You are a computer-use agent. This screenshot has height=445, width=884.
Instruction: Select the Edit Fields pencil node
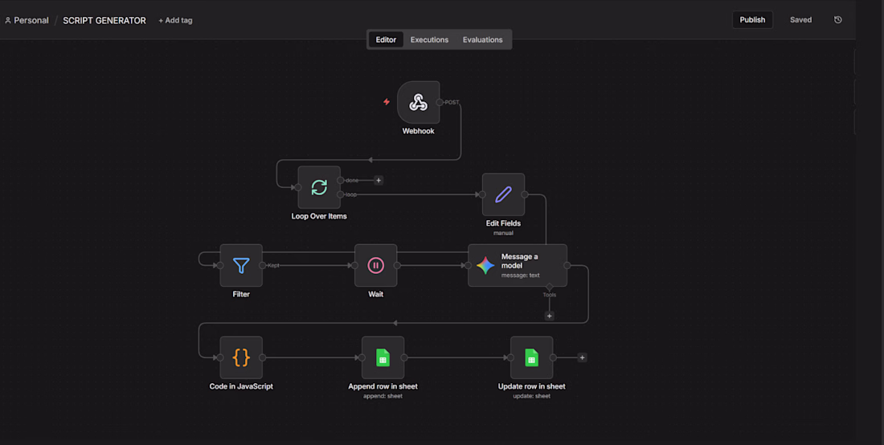pyautogui.click(x=503, y=194)
